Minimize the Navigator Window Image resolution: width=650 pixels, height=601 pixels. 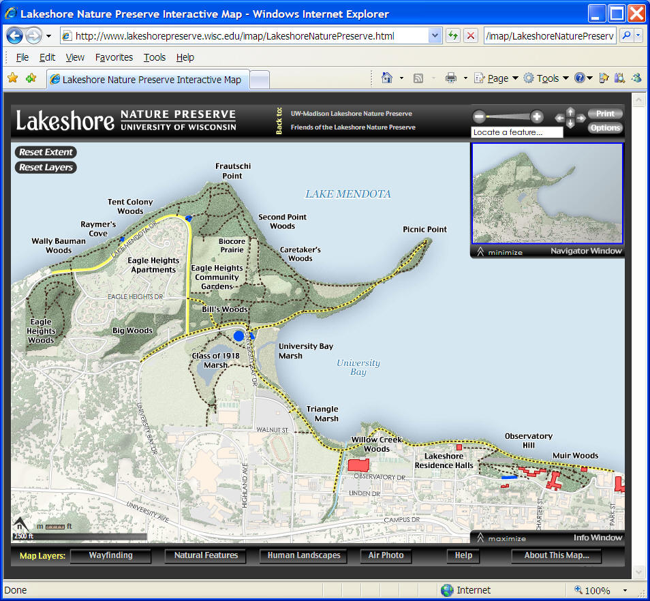point(500,252)
